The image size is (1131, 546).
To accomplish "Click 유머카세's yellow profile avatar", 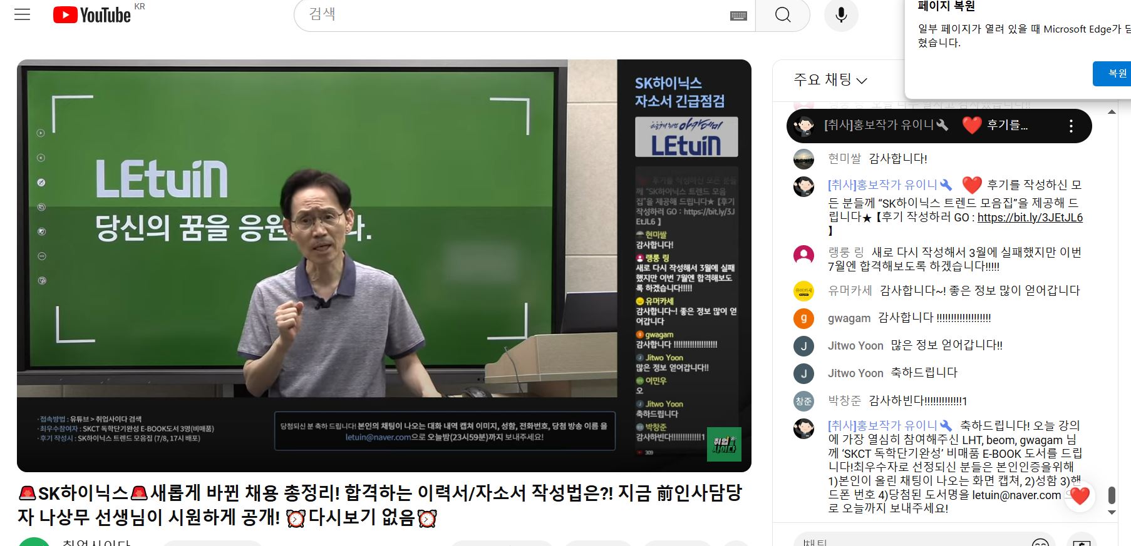I will pyautogui.click(x=804, y=291).
